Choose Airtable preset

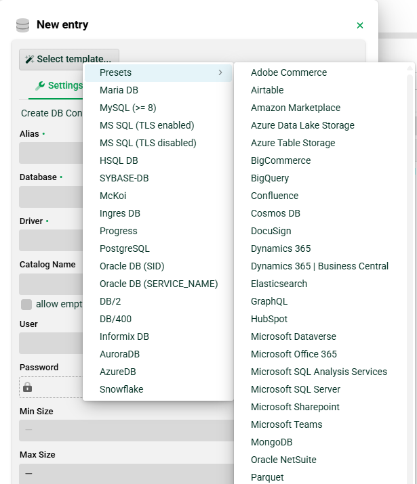[321, 90]
